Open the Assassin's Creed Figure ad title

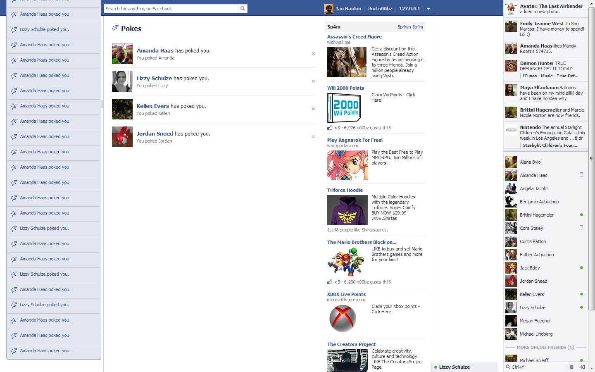click(x=355, y=37)
